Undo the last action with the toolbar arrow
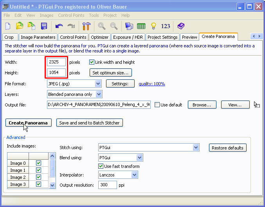Viewport: 265px width, 207px height. pyautogui.click(x=59, y=26)
